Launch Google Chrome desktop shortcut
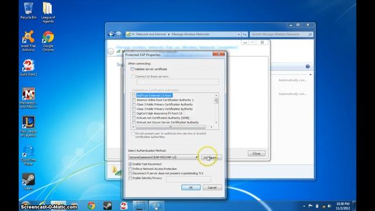Viewport: 375px width, 211px height. click(x=48, y=40)
